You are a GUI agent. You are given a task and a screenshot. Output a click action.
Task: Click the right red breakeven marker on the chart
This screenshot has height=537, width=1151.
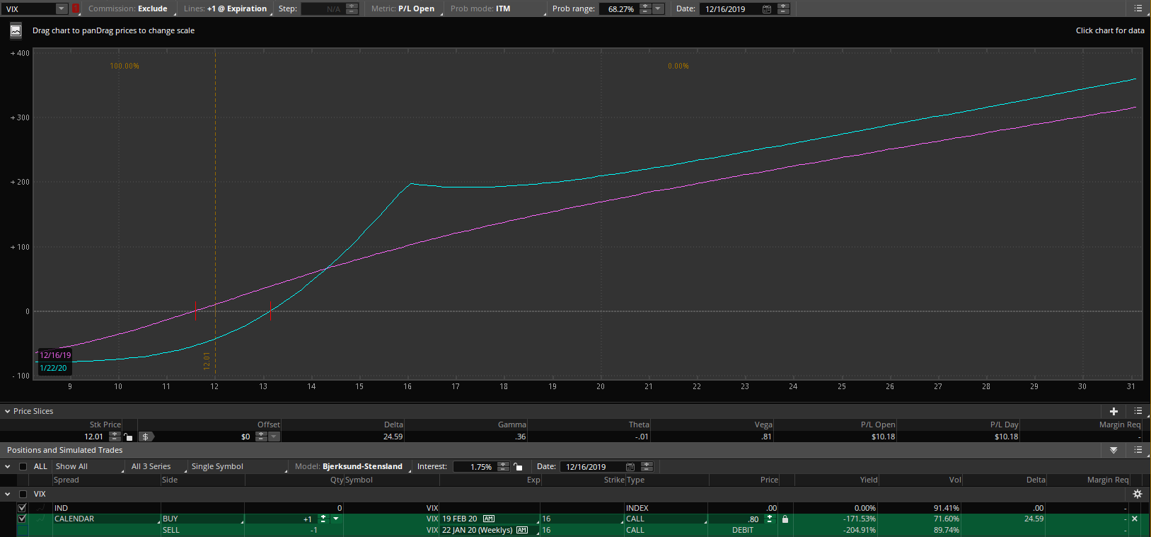click(270, 311)
